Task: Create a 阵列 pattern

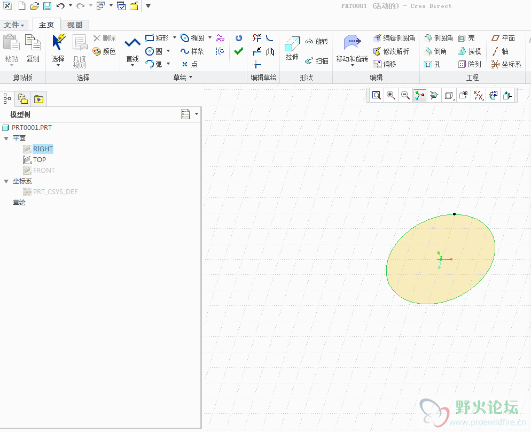Action: pyautogui.click(x=470, y=64)
